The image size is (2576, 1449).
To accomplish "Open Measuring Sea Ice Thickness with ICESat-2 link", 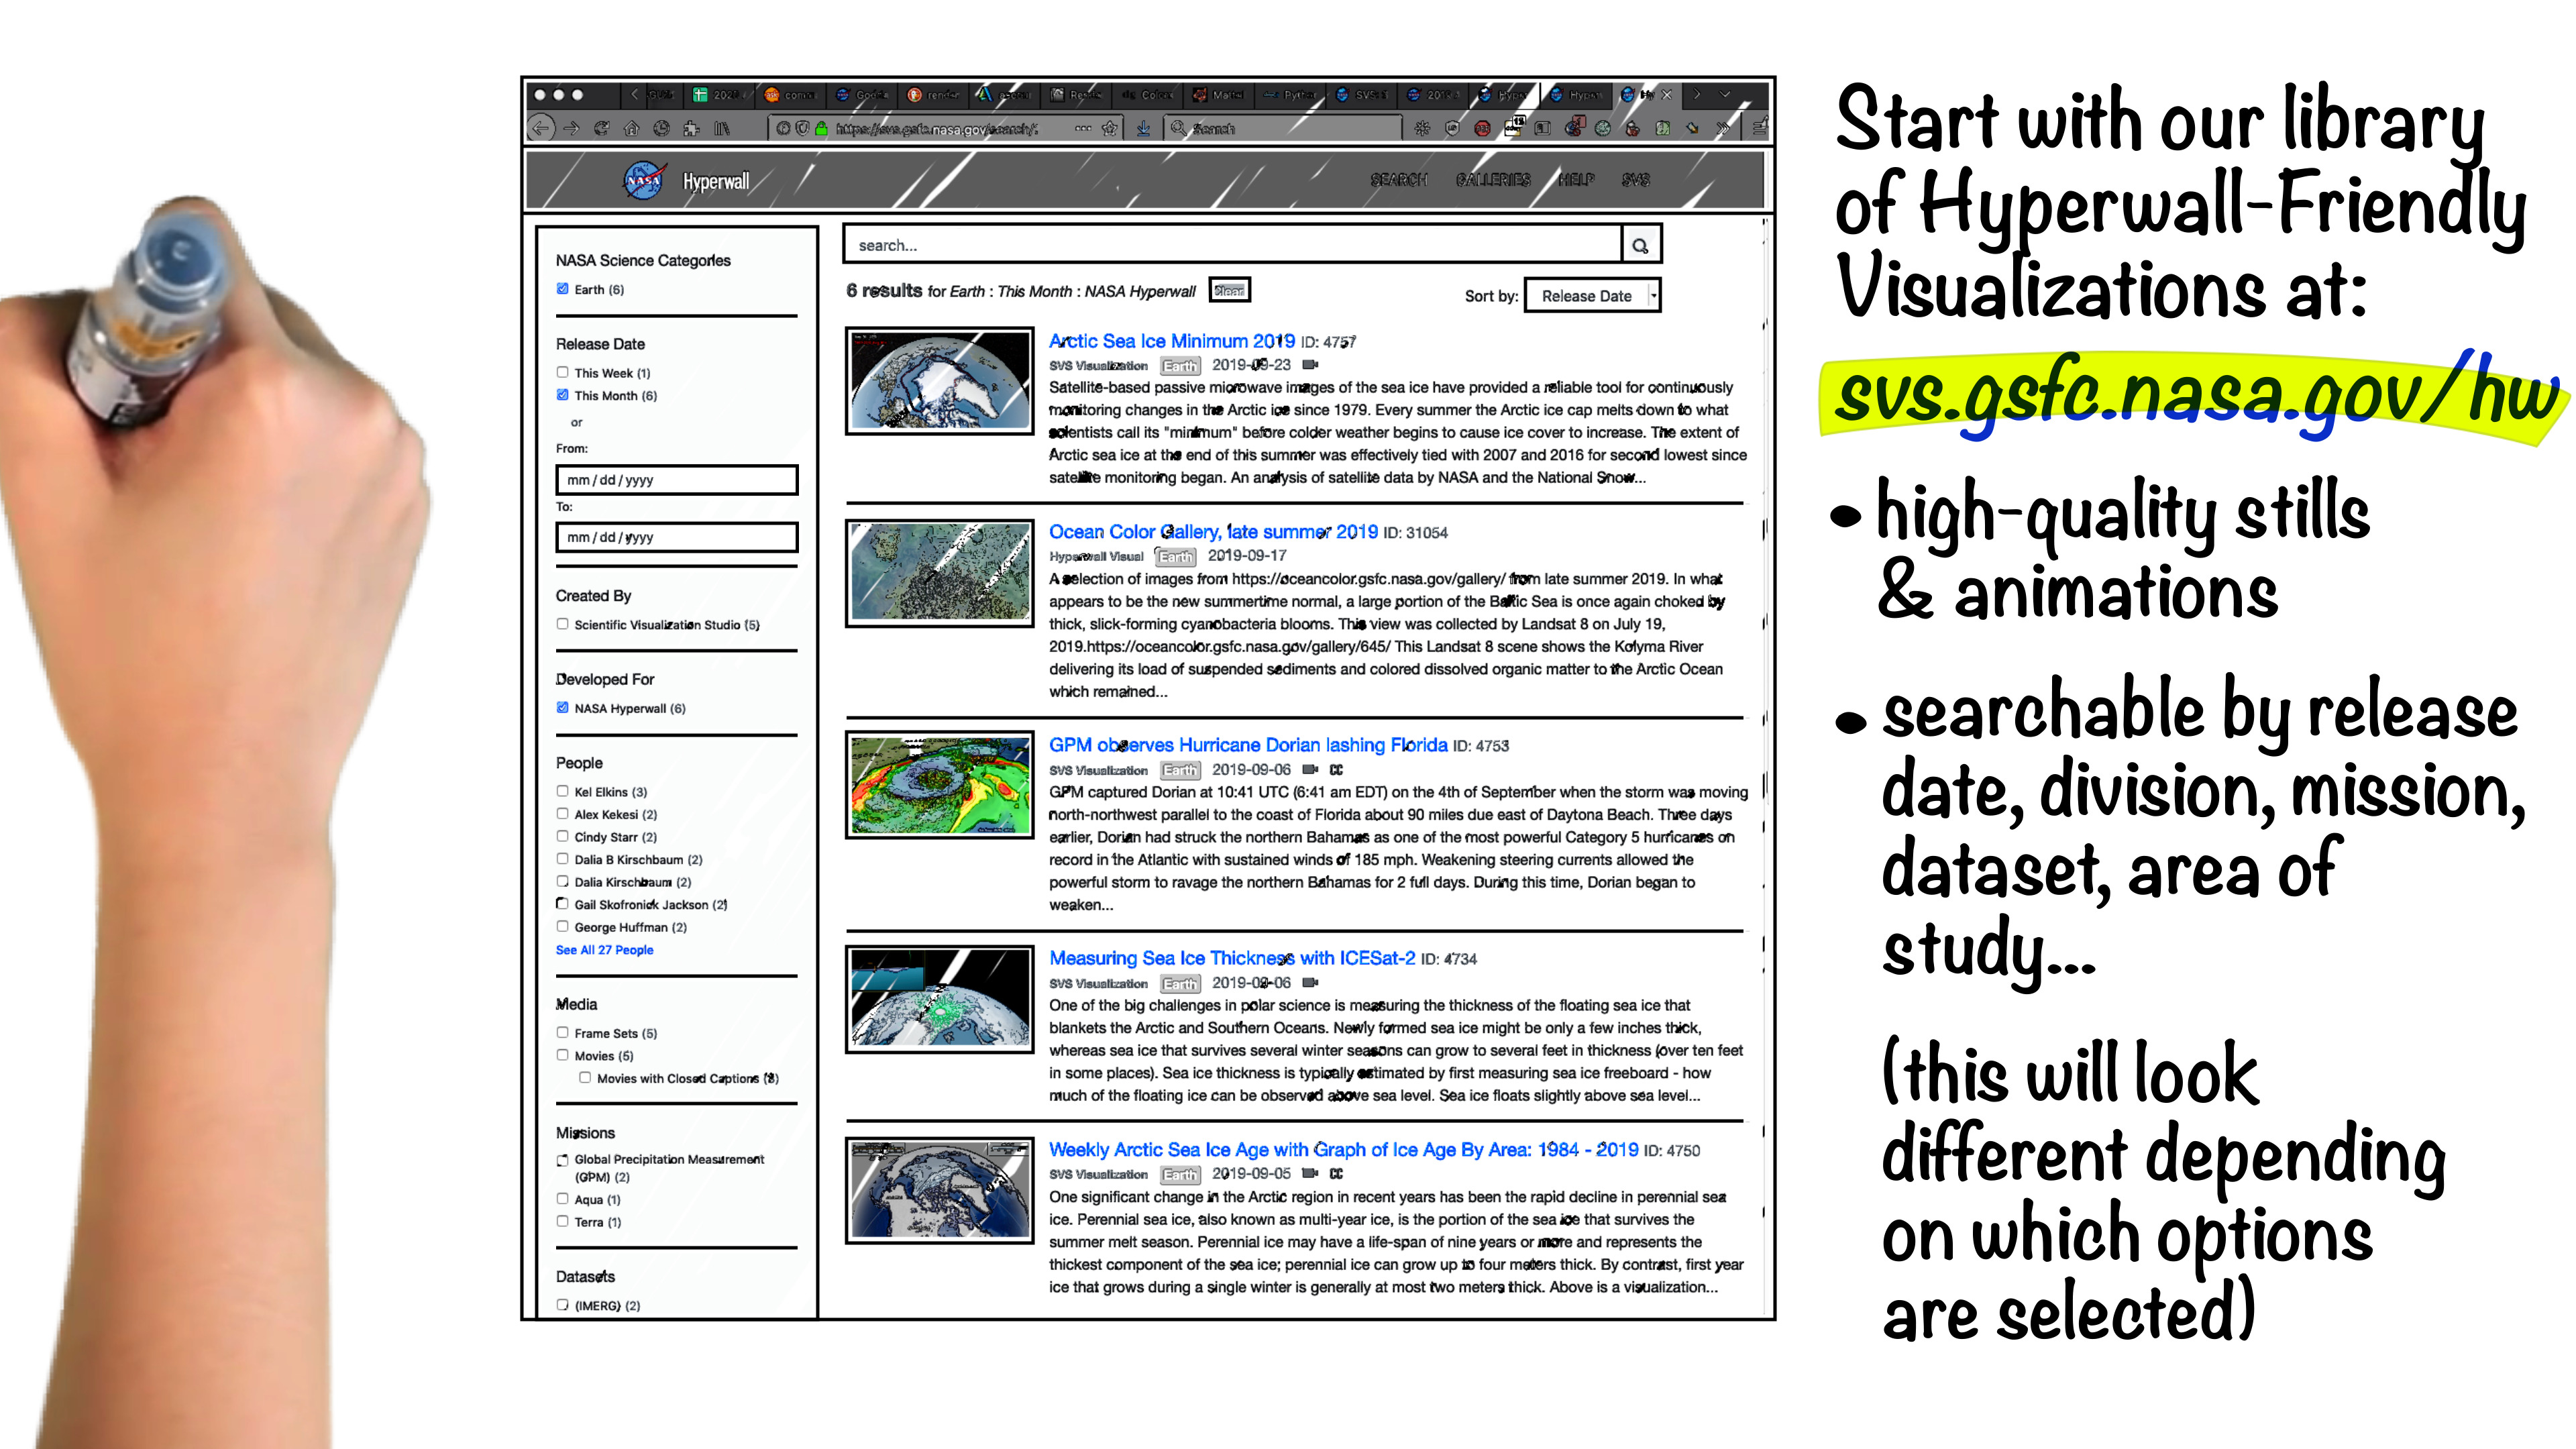I will (x=1232, y=958).
